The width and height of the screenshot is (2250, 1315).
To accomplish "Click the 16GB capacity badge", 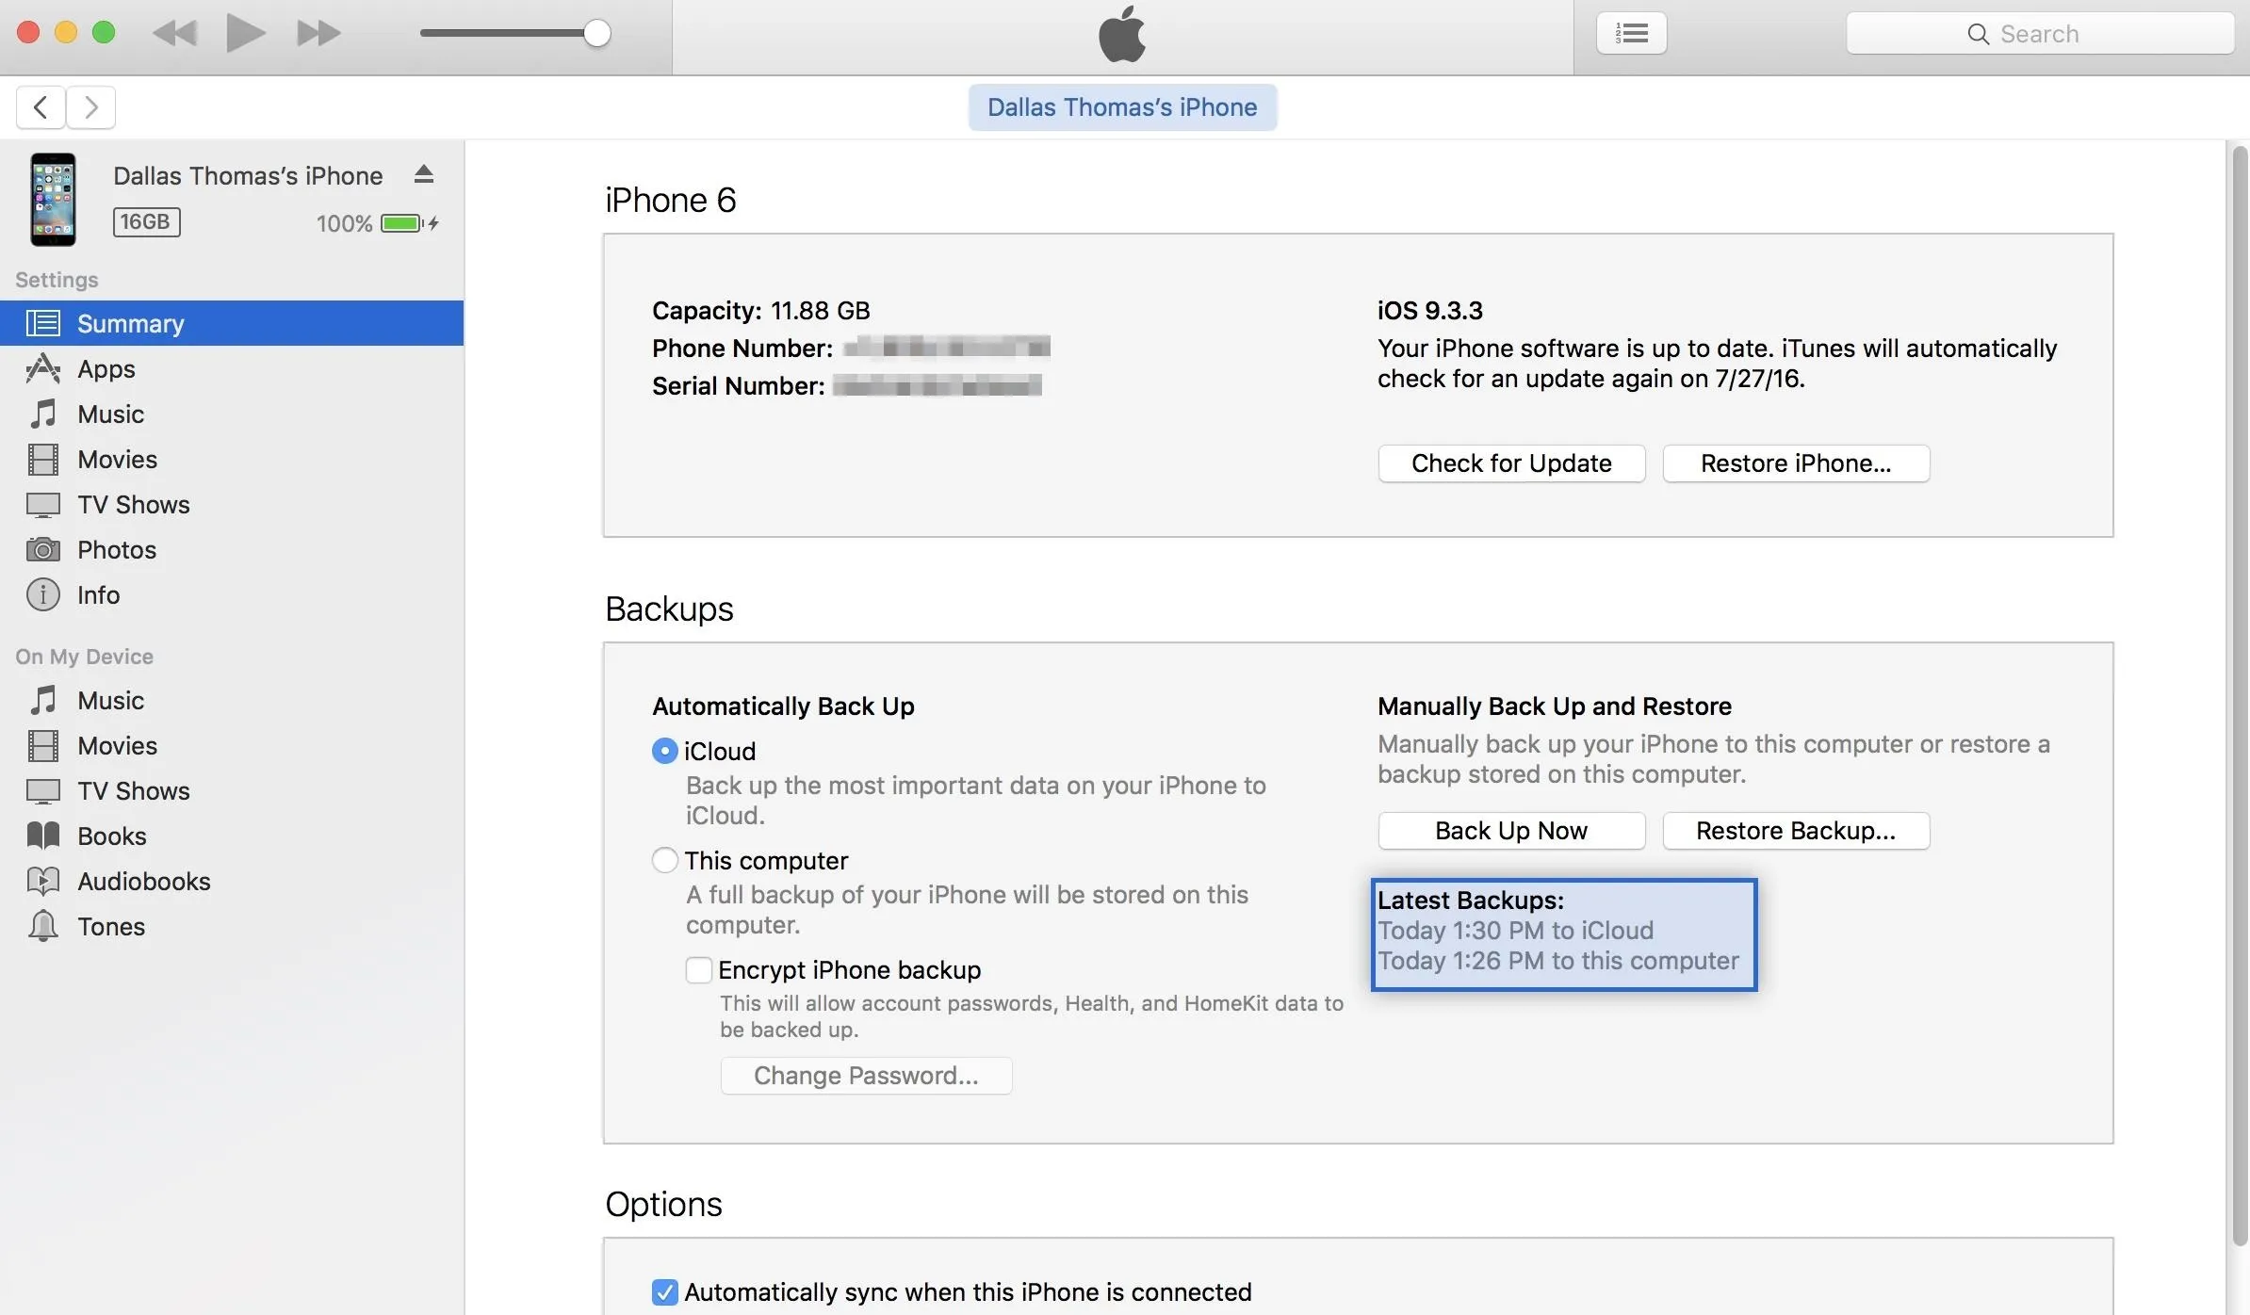I will [x=146, y=222].
